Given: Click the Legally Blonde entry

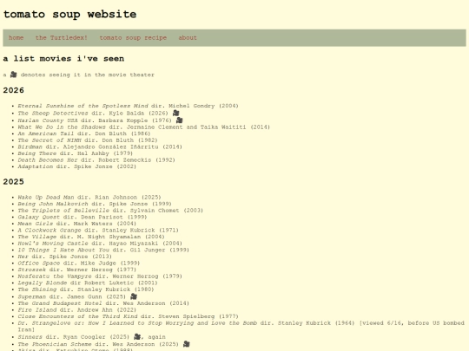Looking at the screenshot, I should click(x=88, y=283).
